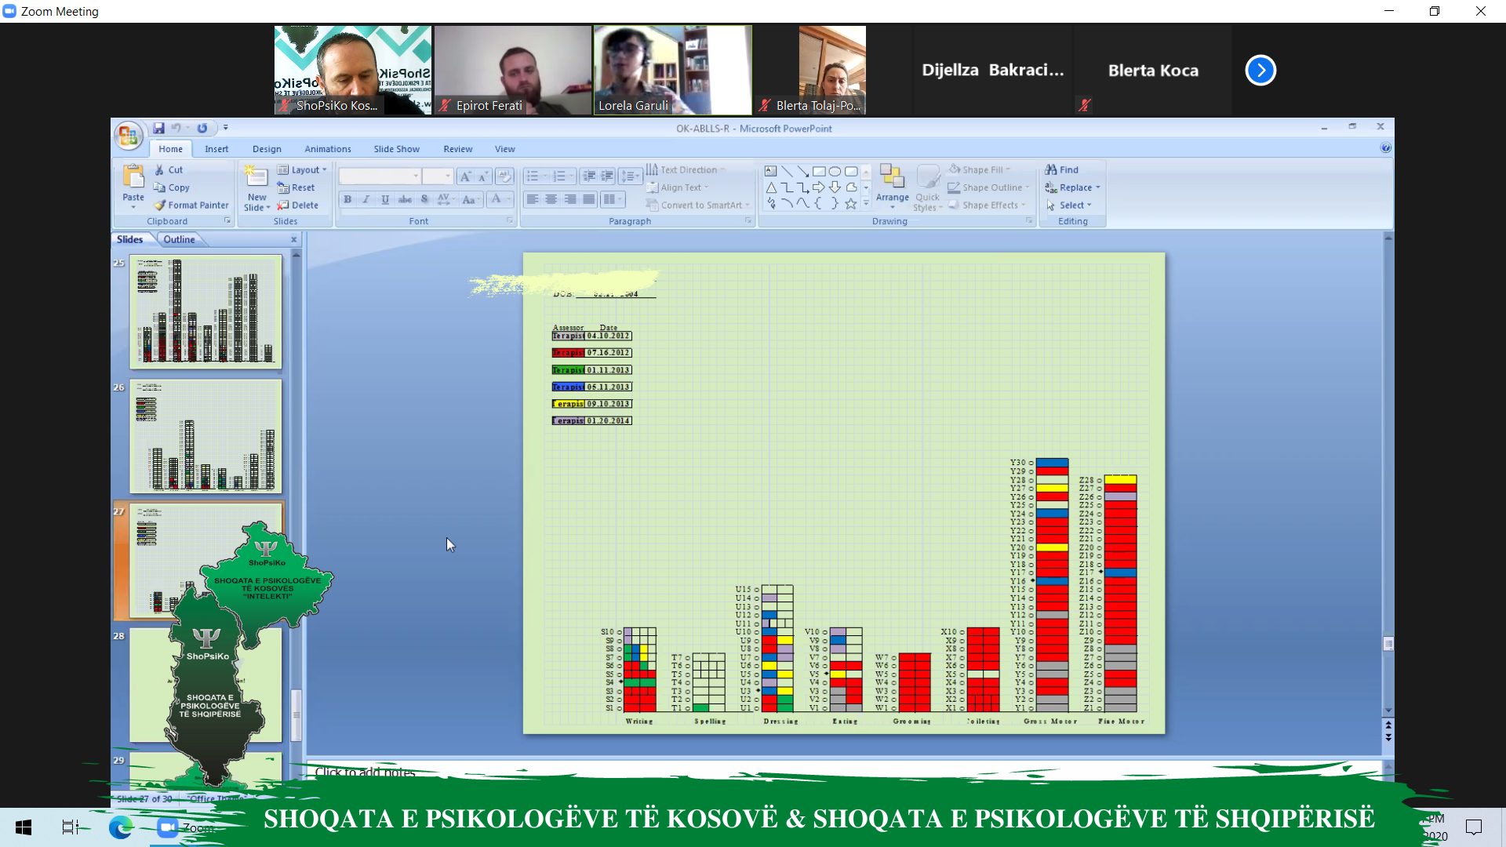Image resolution: width=1506 pixels, height=847 pixels.
Task: Click Replace in Editing group
Action: click(x=1072, y=187)
